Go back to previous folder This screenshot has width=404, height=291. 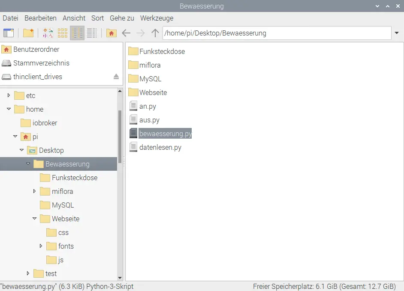click(126, 33)
